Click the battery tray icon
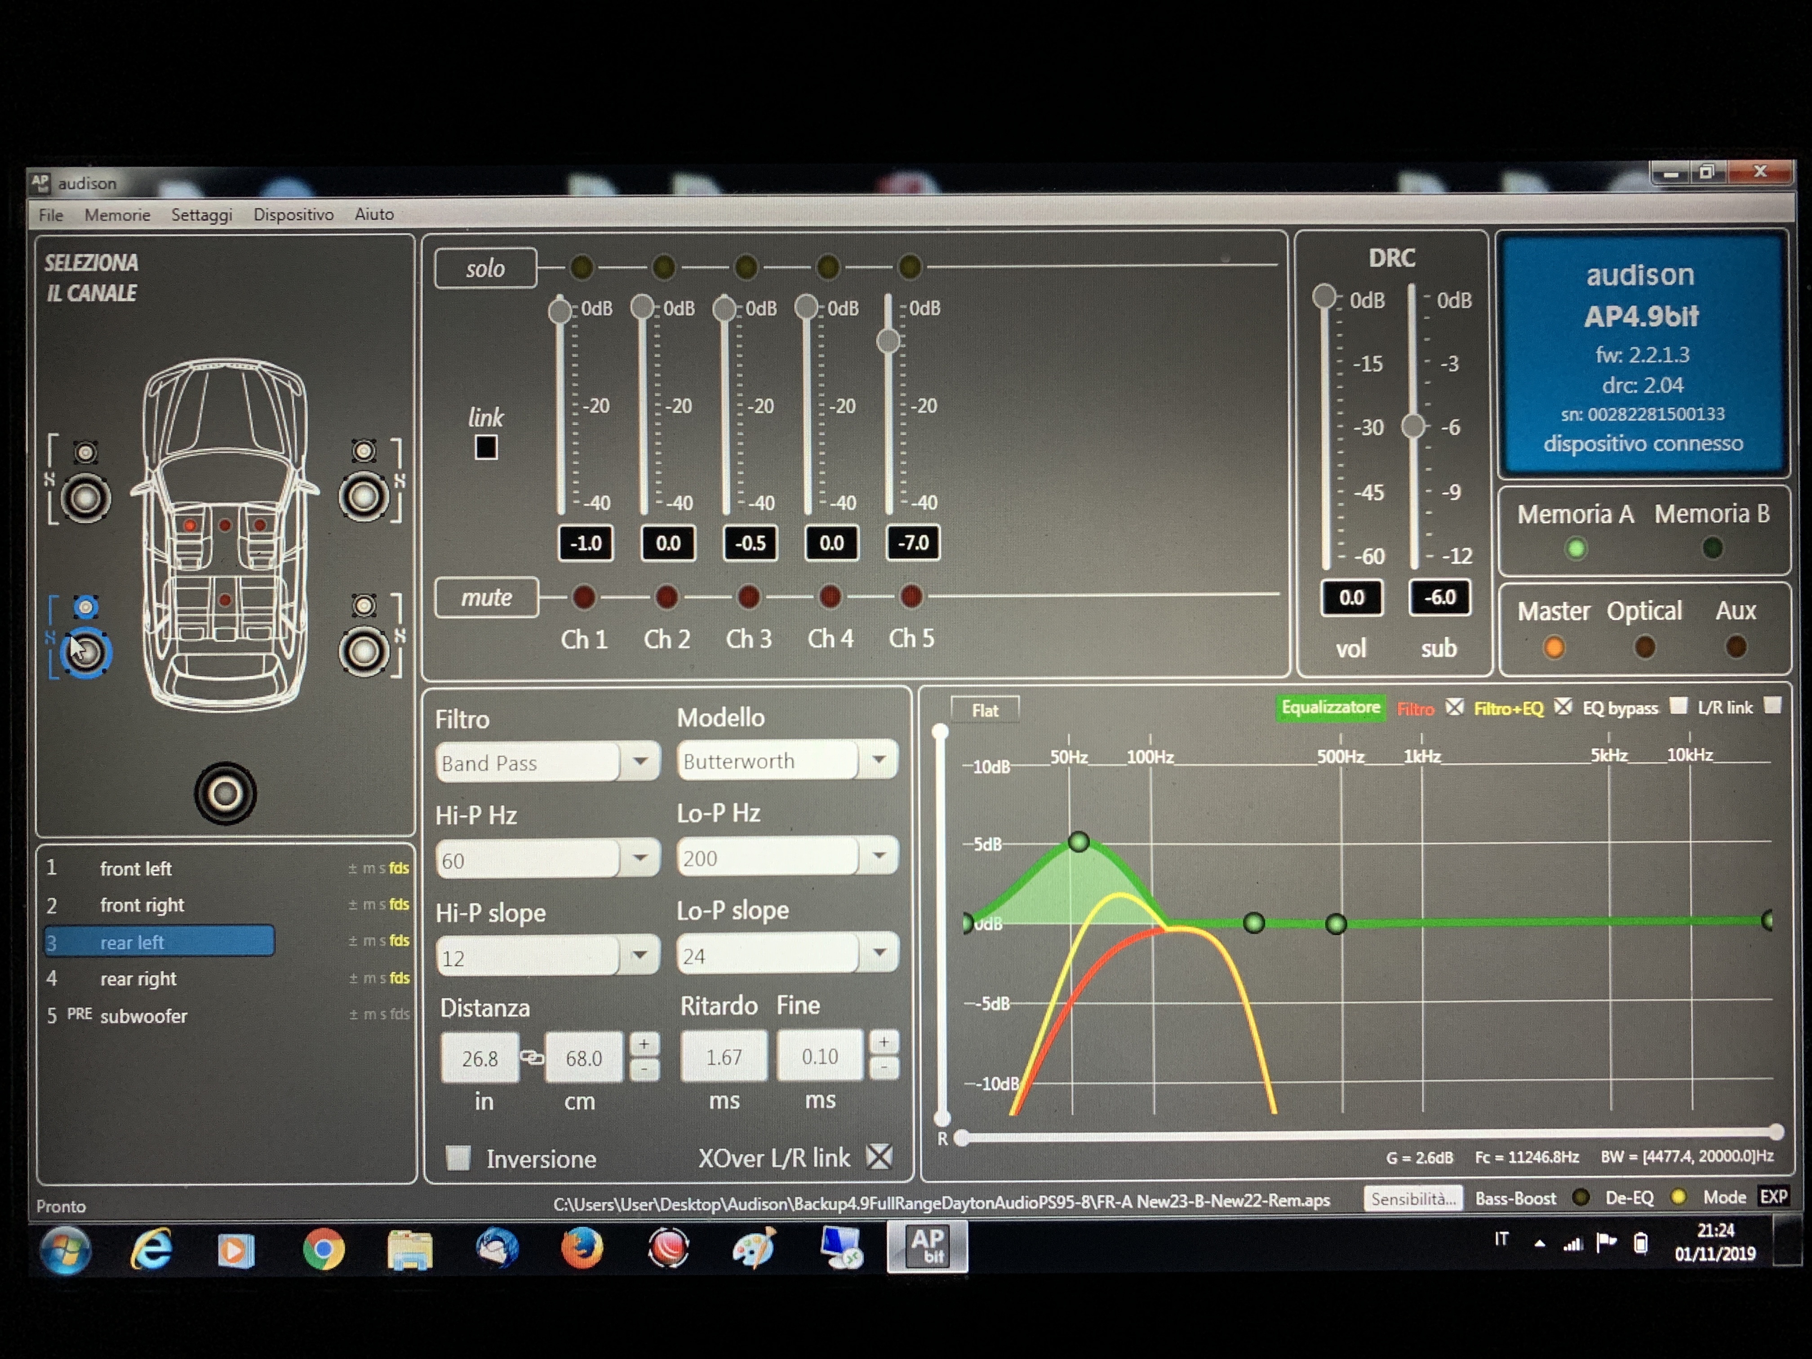 point(1641,1243)
